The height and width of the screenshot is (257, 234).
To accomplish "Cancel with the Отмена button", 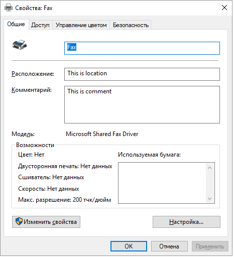I will click(170, 247).
